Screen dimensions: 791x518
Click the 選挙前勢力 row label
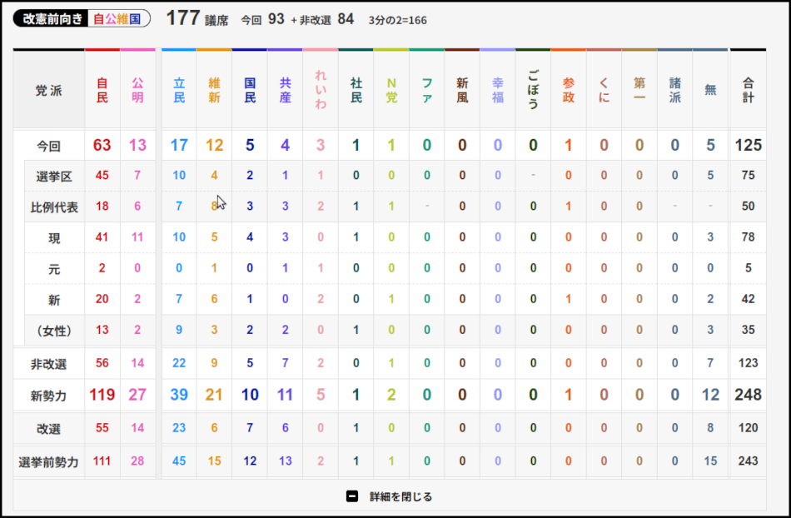pos(49,462)
